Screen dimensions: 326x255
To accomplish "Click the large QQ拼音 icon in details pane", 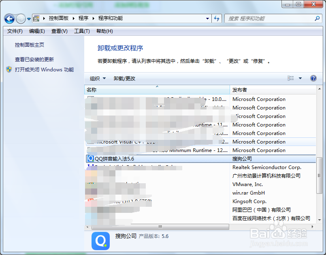I will pyautogui.click(x=100, y=241).
